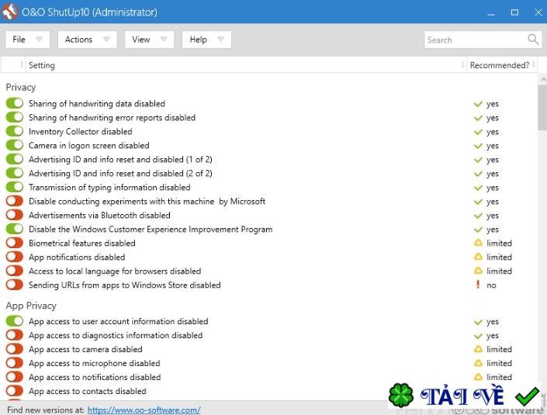The width and height of the screenshot is (547, 415).
Task: Click checkmark icon for Advertisements via Bluetooth row
Action: click(x=478, y=216)
